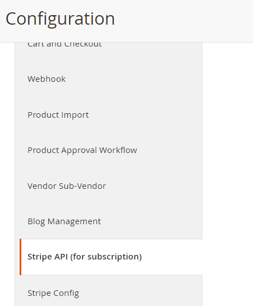Image resolution: width=253 pixels, height=306 pixels.
Task: Click the text "(for subscription)" in the selected tab
Action: (x=105, y=257)
